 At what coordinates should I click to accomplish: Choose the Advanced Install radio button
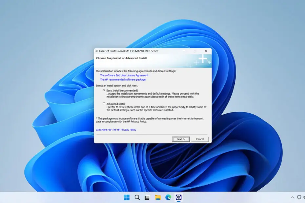(104, 104)
